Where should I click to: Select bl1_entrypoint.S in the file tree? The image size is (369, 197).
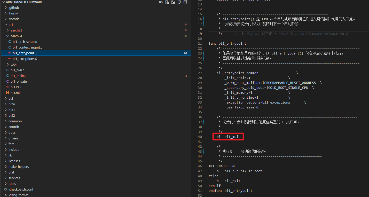coord(96,53)
